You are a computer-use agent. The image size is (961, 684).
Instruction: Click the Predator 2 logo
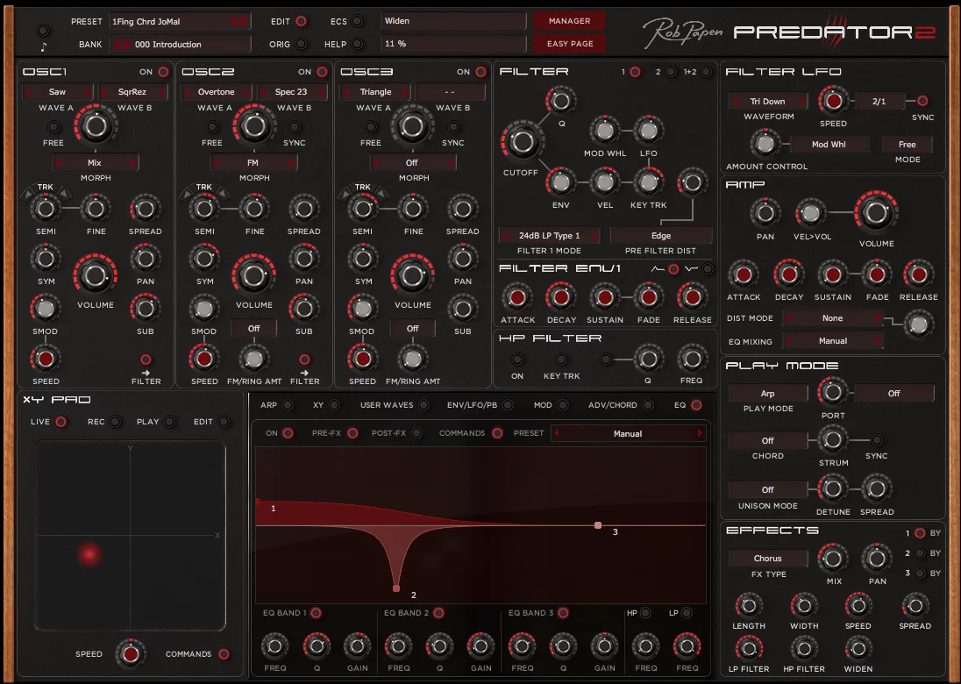pos(835,32)
